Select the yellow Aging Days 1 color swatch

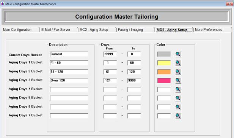[x=164, y=63]
